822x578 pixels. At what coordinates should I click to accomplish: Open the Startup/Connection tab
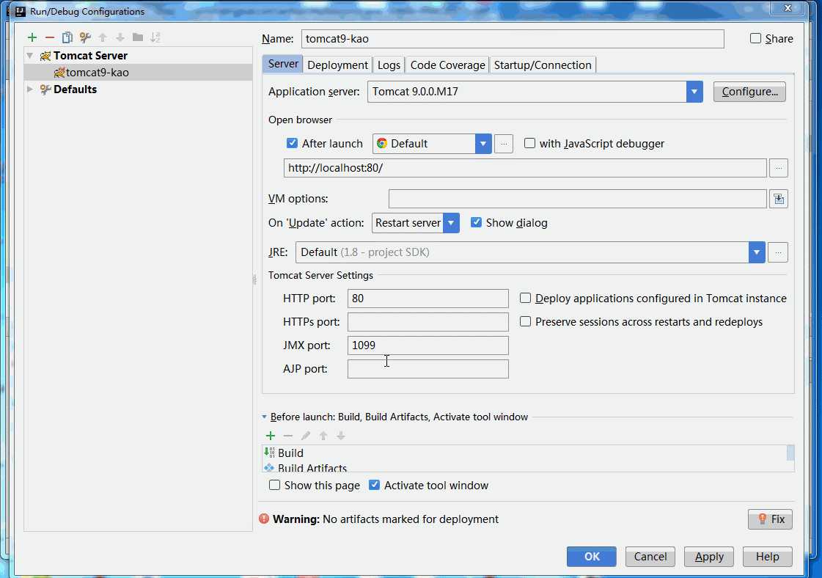[x=543, y=65]
